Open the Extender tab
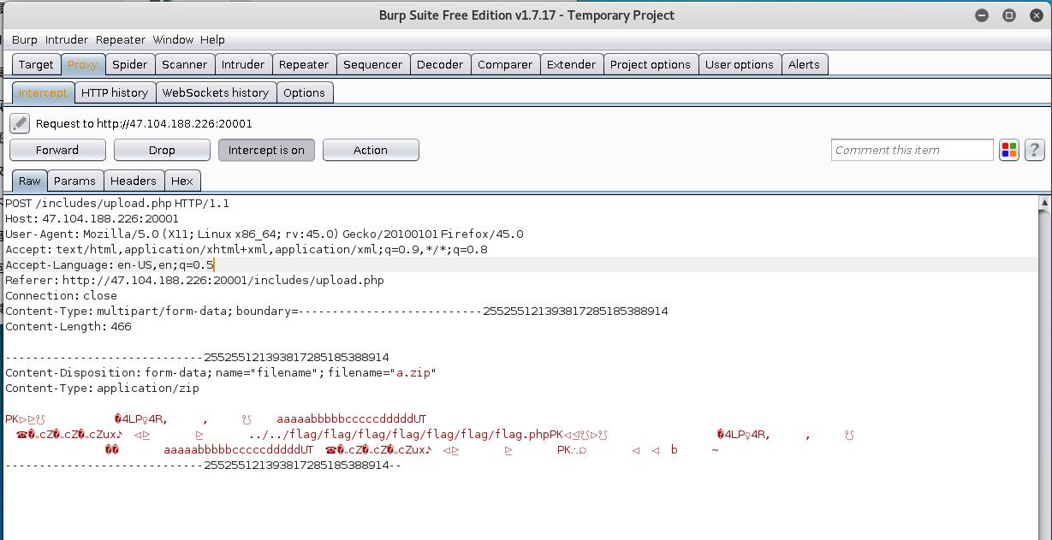1052x540 pixels. (x=571, y=64)
